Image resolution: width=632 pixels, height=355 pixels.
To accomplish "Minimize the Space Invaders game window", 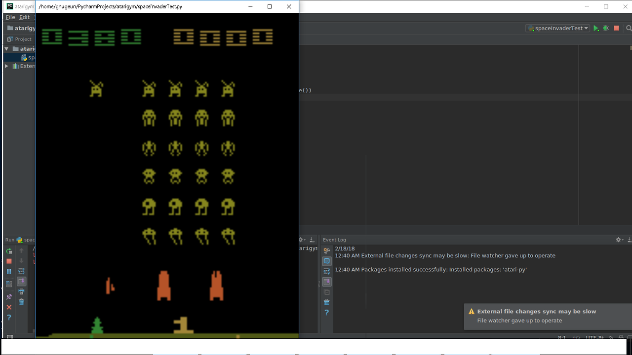I will pyautogui.click(x=250, y=6).
